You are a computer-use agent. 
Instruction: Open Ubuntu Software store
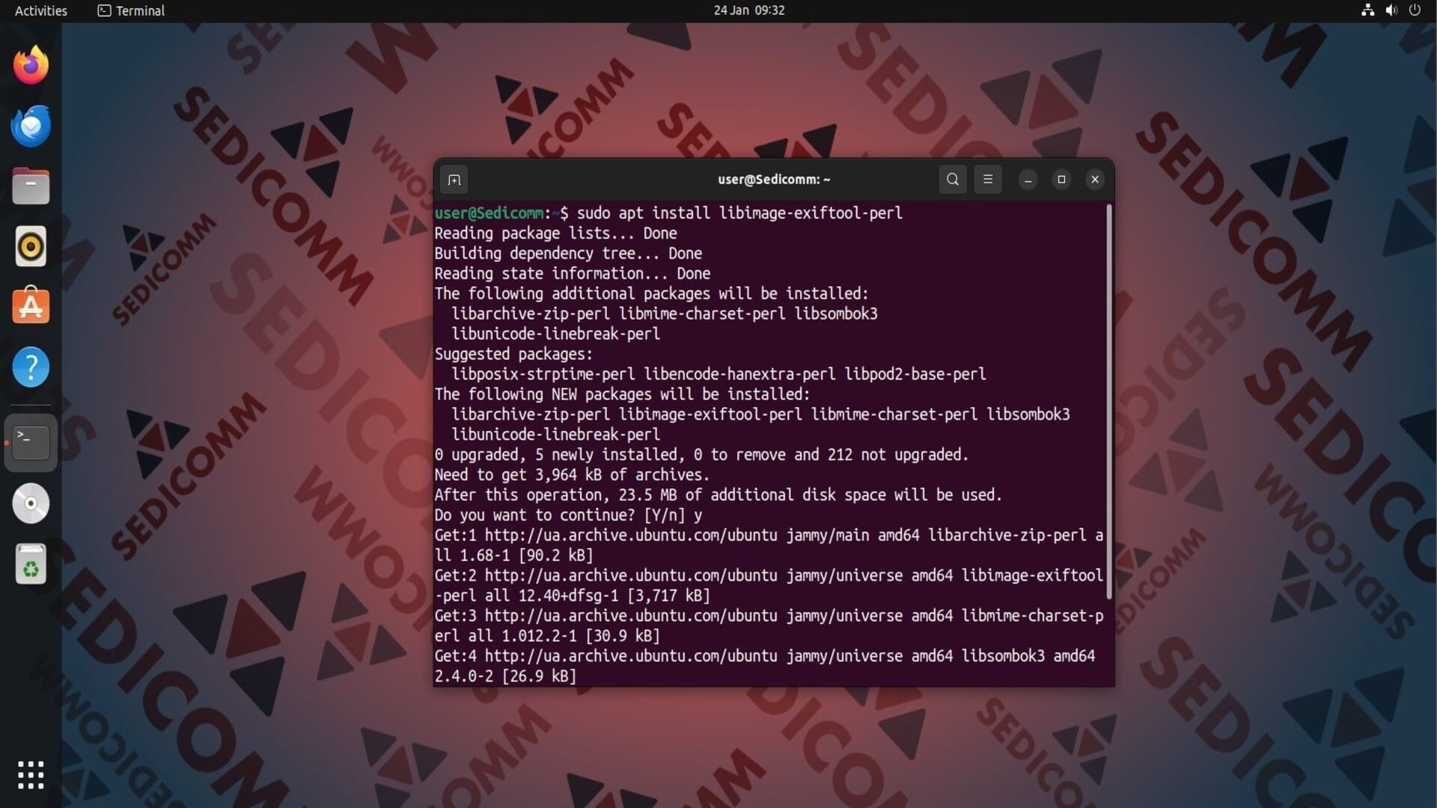point(31,307)
